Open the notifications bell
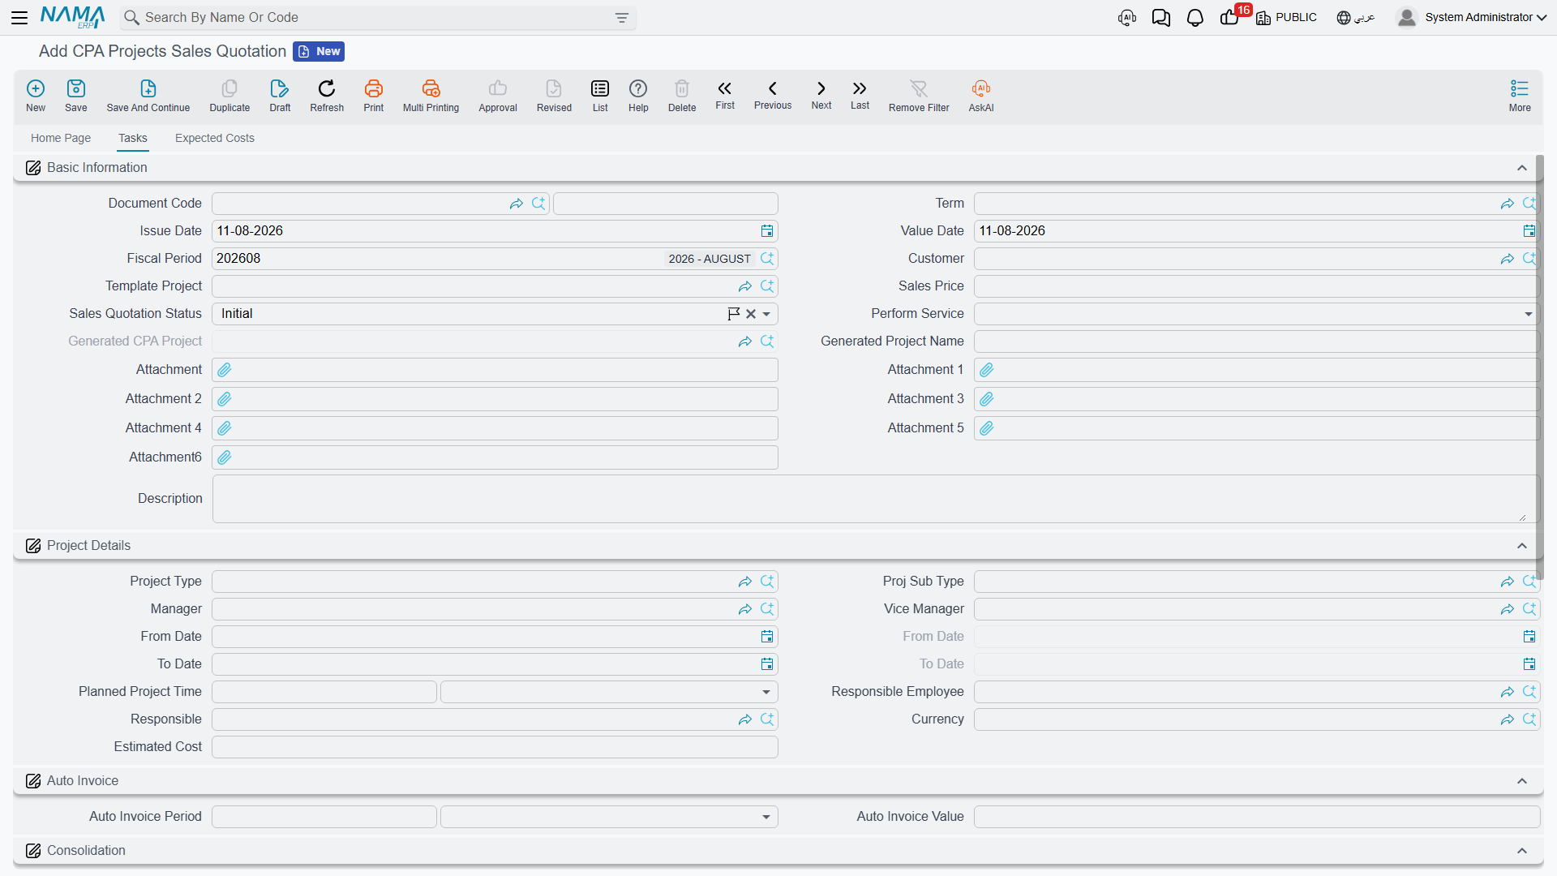Image resolution: width=1557 pixels, height=876 pixels. 1195,18
